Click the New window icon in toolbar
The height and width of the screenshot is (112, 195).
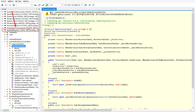pyautogui.click(x=39, y=5)
